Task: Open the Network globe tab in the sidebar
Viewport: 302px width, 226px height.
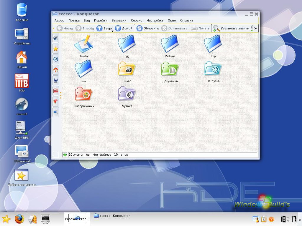Action: (56, 80)
